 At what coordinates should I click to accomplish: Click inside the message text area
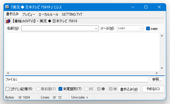tap(82, 52)
